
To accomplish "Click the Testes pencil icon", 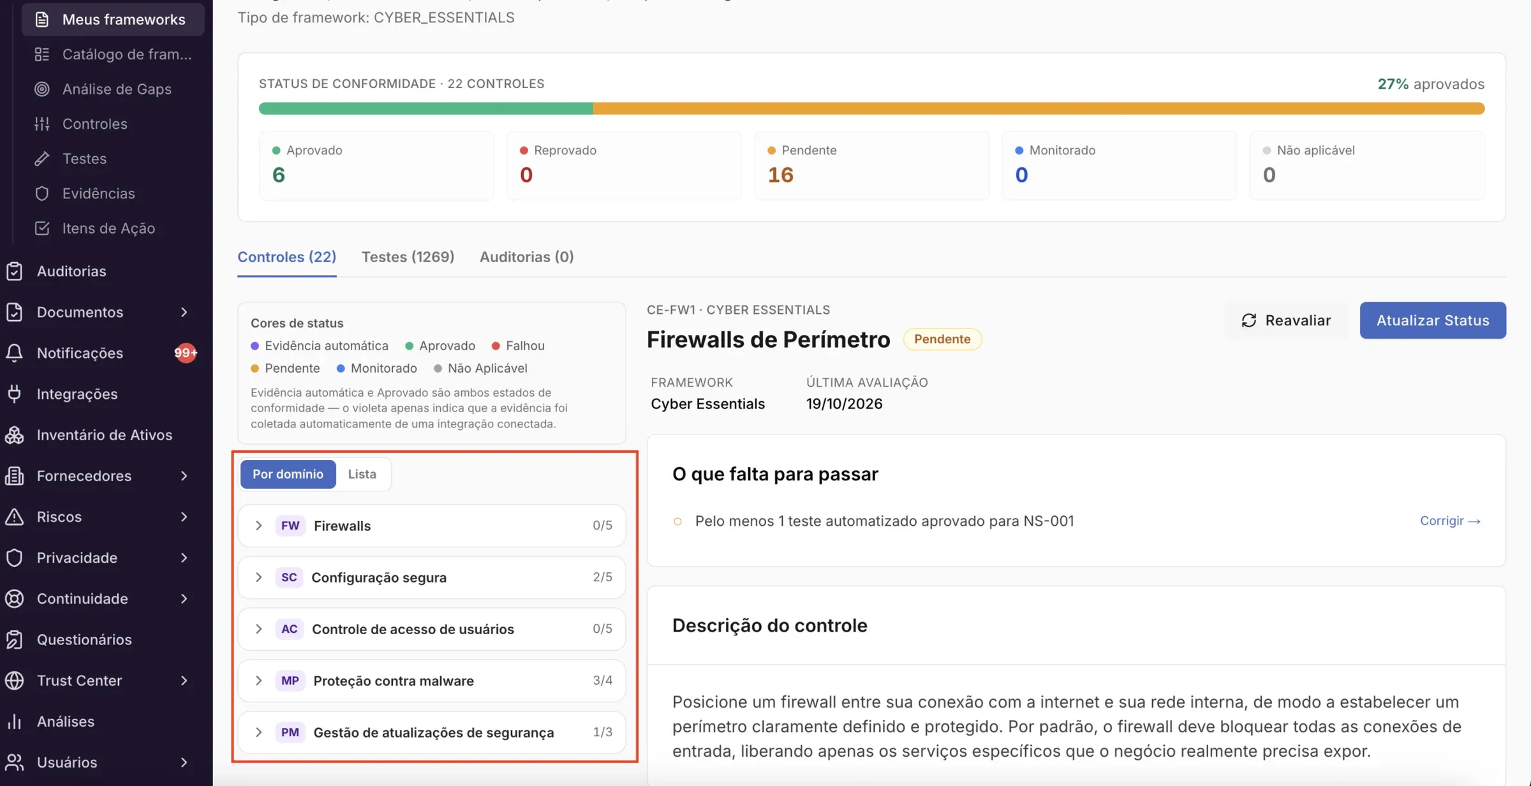I will click(x=42, y=159).
